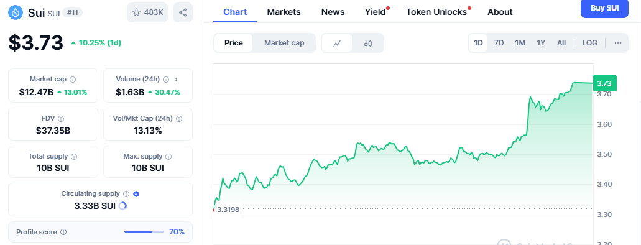Click the 70% profile score value

[x=177, y=232]
